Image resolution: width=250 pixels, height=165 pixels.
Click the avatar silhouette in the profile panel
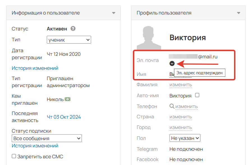pos(149,37)
